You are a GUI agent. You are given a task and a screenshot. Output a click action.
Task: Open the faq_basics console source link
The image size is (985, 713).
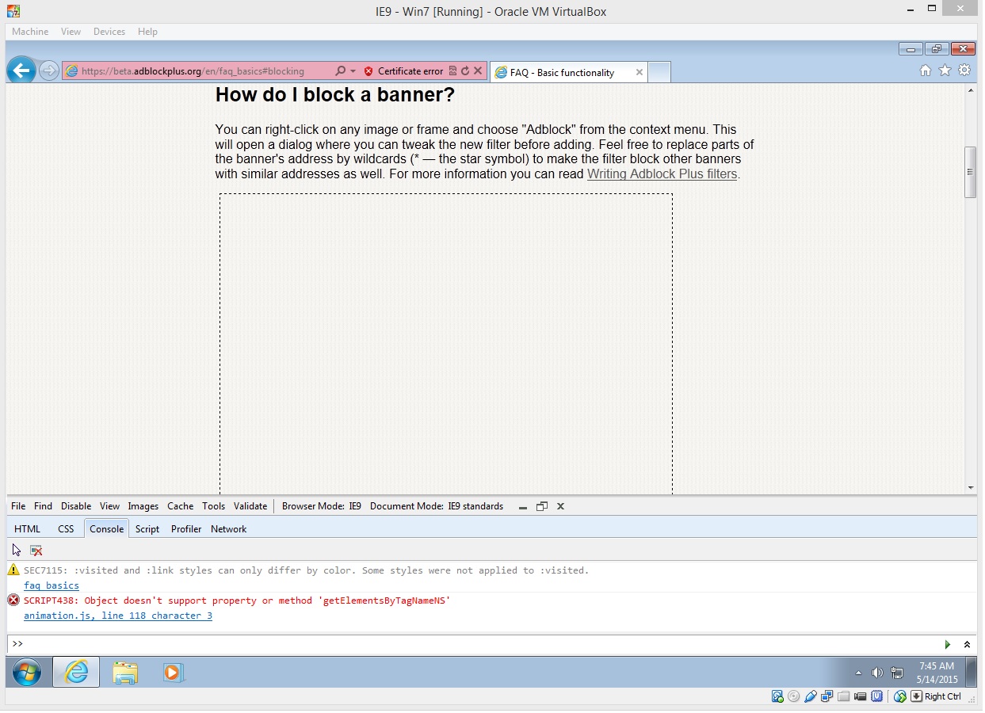52,585
